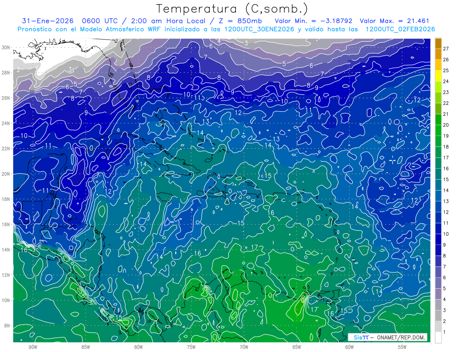
Task: Click the '30N' latitude axis label
Action: pyautogui.click(x=6, y=47)
